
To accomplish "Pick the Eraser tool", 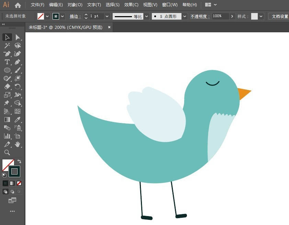I will (7, 87).
